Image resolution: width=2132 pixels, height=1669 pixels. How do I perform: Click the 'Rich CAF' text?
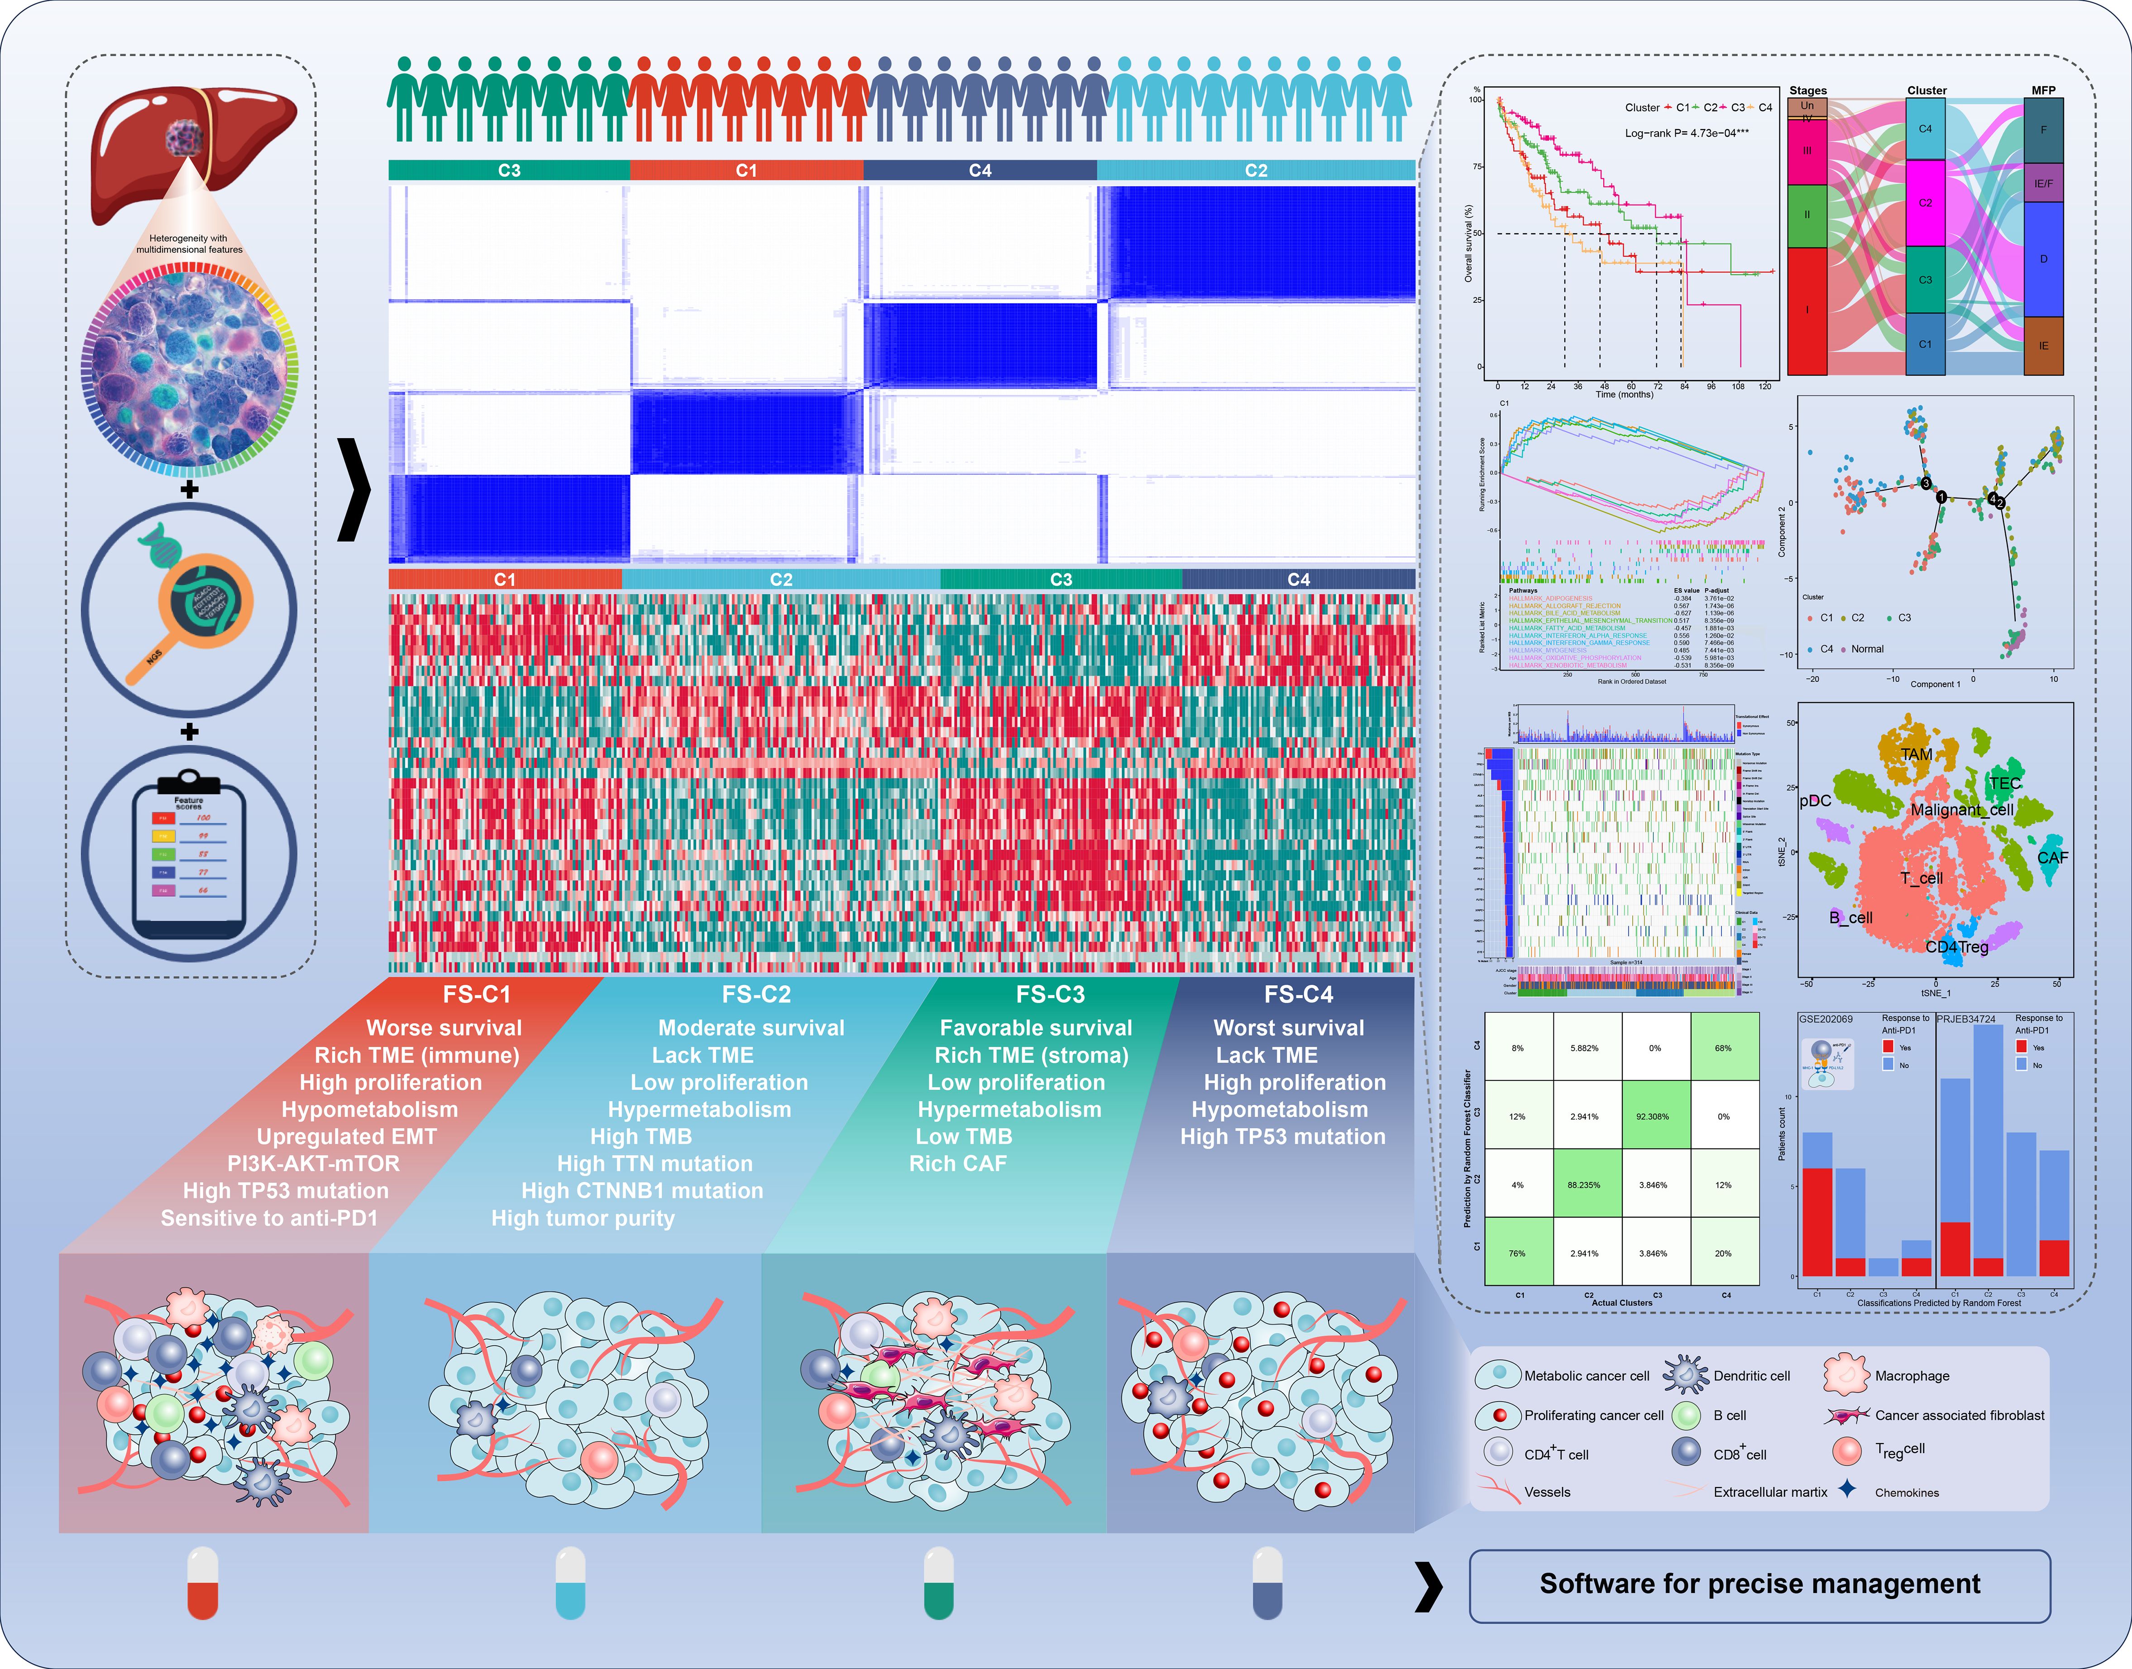(x=957, y=1164)
